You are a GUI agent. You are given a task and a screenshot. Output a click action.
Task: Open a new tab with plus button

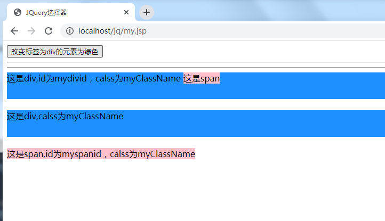click(147, 12)
